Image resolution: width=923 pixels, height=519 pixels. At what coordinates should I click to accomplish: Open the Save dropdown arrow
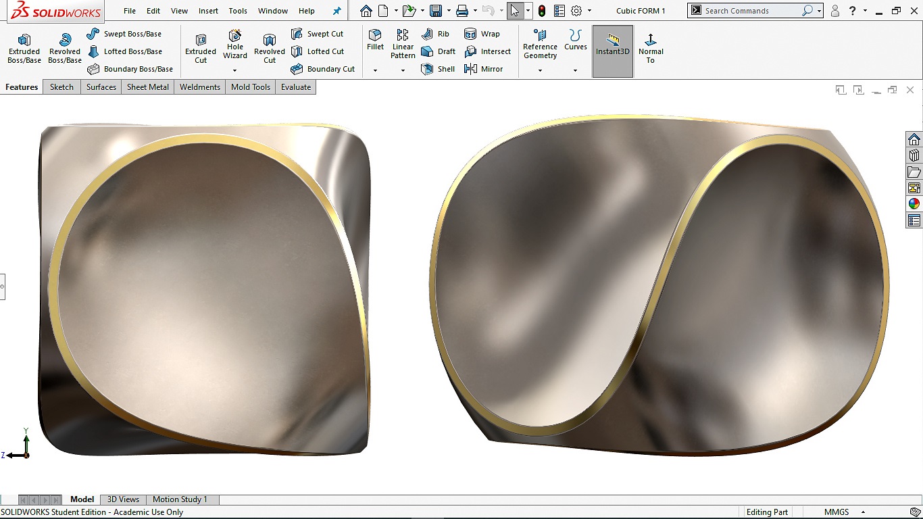pyautogui.click(x=449, y=11)
